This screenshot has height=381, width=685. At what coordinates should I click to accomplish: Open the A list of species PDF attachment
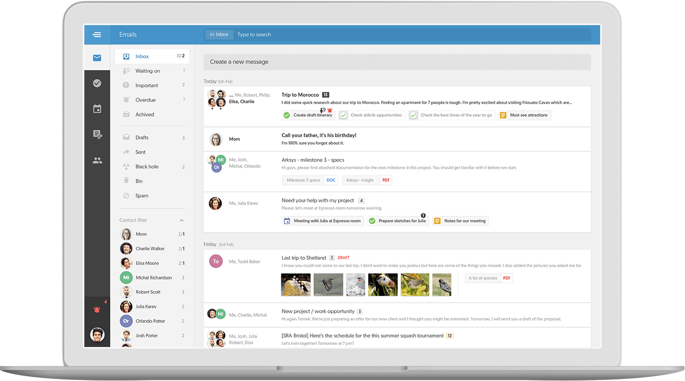point(489,278)
